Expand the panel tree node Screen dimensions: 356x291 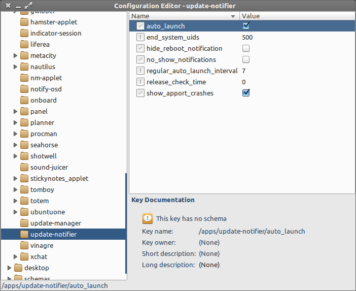(x=15, y=111)
